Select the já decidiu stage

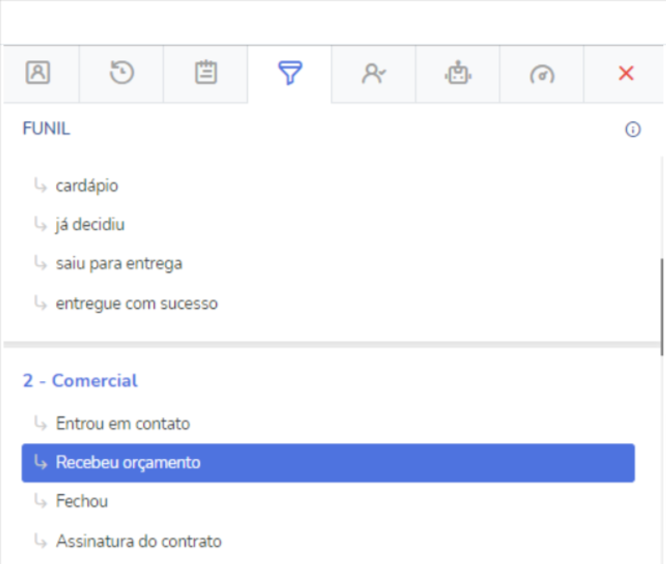(x=90, y=224)
